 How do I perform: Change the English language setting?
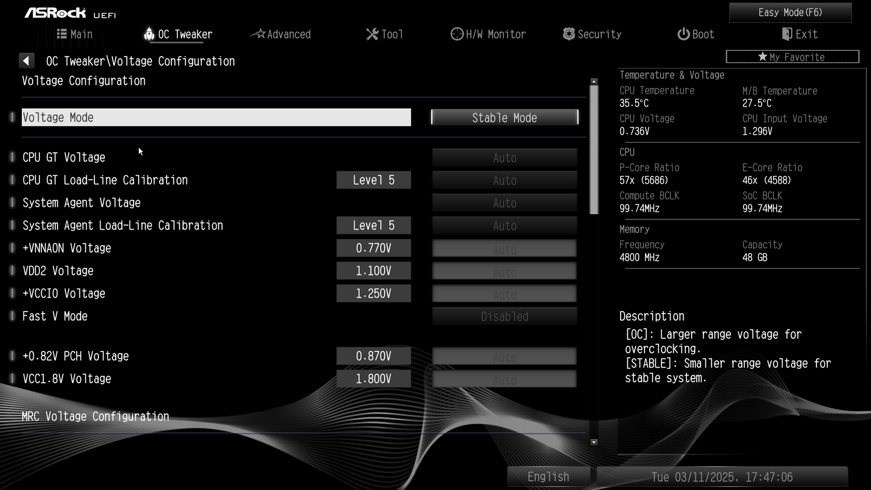coord(549,477)
